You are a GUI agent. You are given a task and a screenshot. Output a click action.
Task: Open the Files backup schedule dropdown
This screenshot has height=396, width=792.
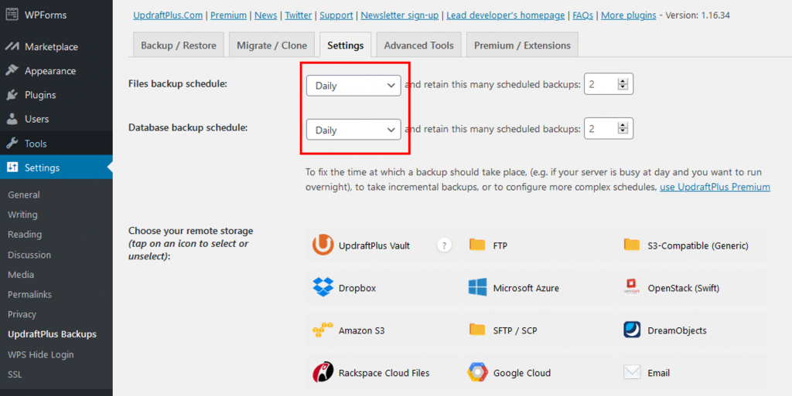(353, 86)
